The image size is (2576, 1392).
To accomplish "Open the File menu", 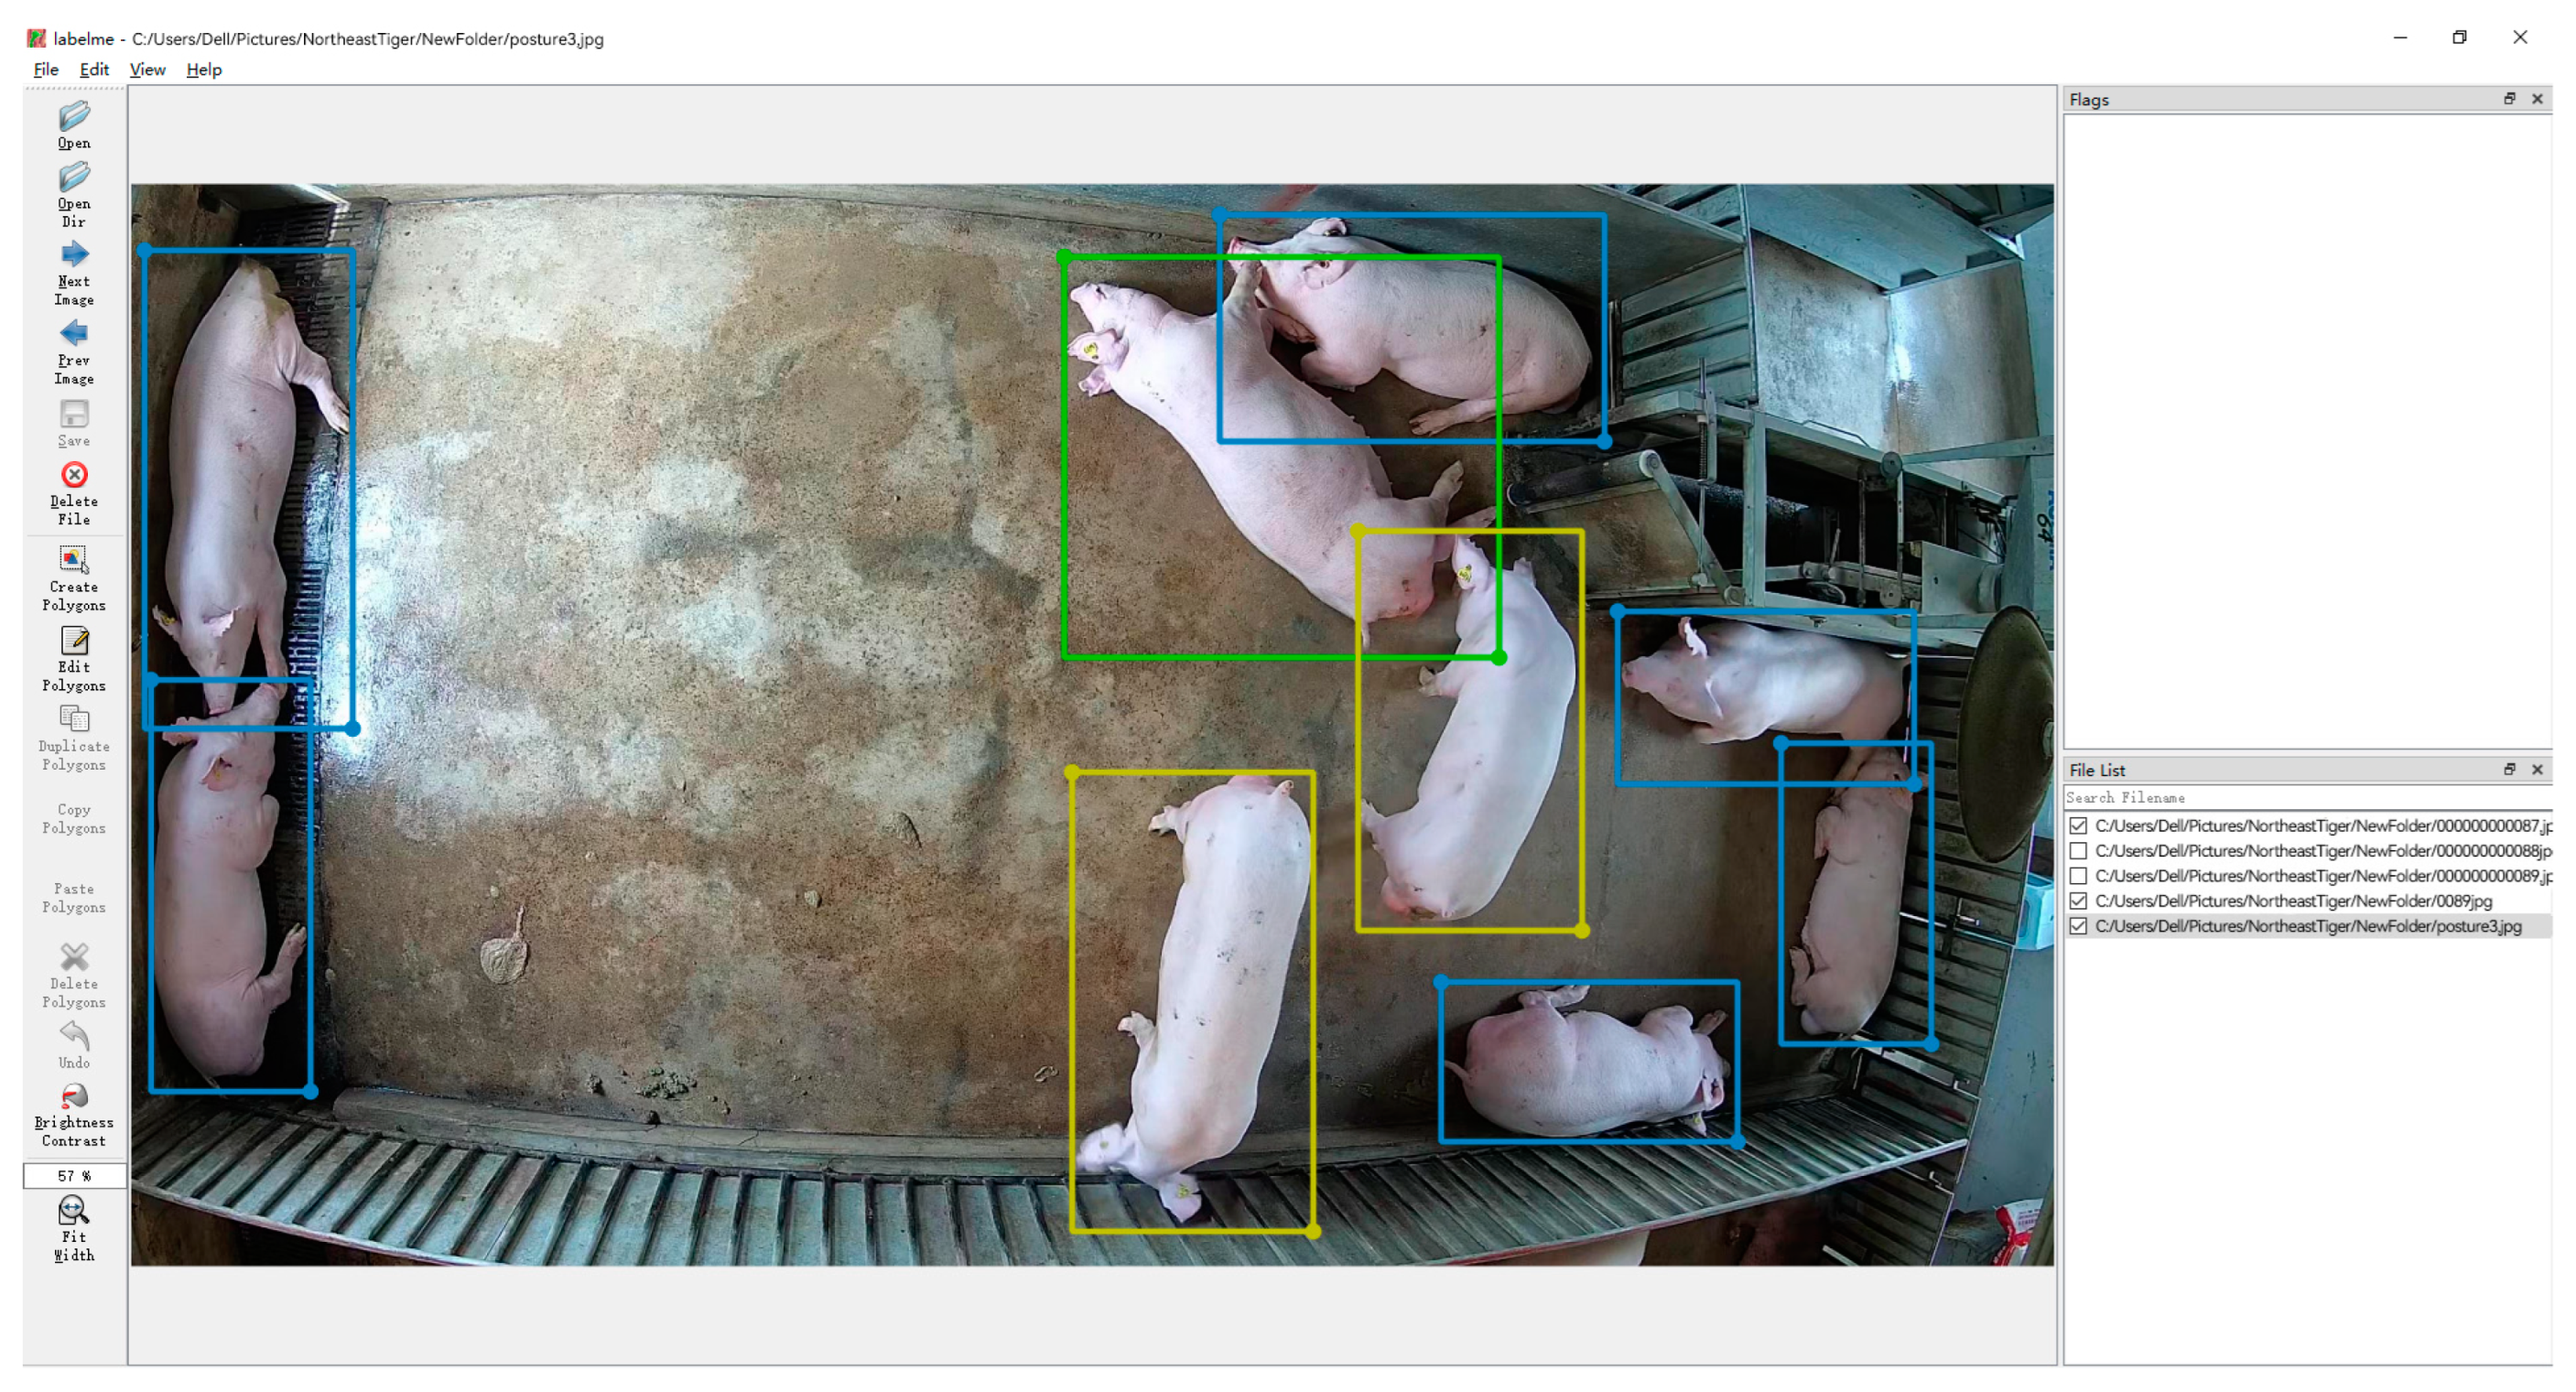I will [46, 69].
